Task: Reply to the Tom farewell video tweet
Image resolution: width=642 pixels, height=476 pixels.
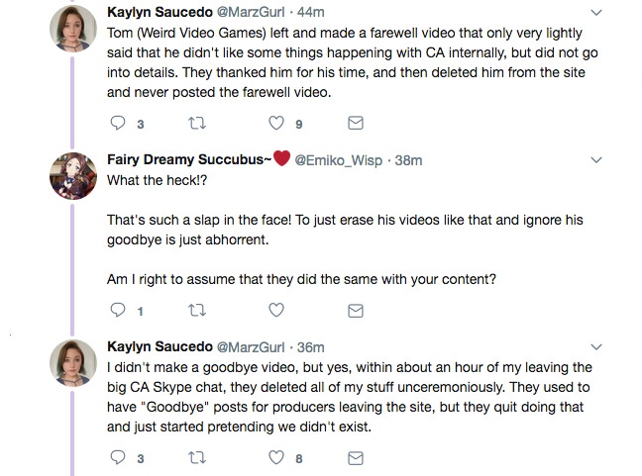Action: [117, 124]
